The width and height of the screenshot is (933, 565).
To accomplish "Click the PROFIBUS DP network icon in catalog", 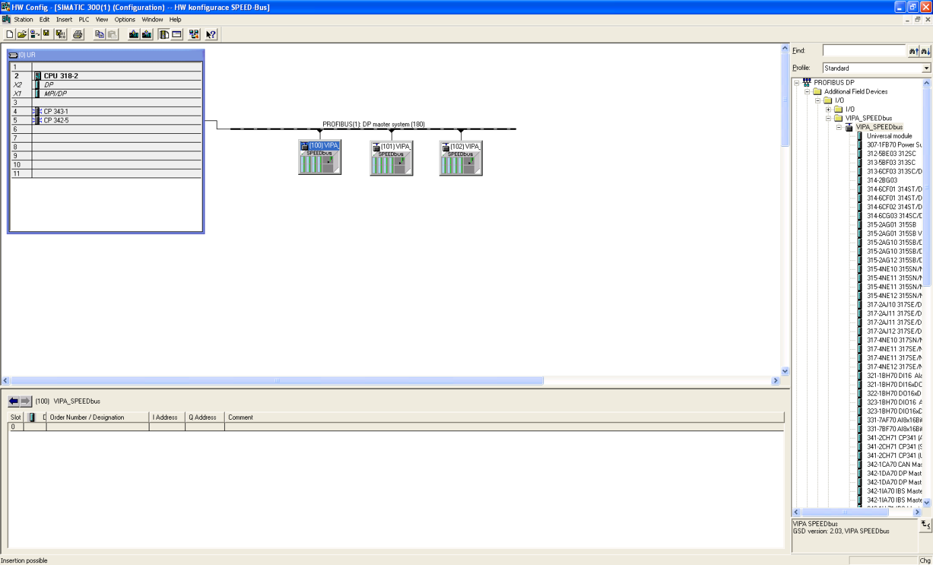I will click(x=807, y=82).
